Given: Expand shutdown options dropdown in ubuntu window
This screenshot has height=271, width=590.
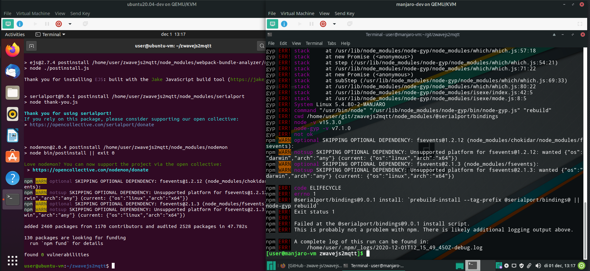Looking at the screenshot, I should click(x=70, y=24).
